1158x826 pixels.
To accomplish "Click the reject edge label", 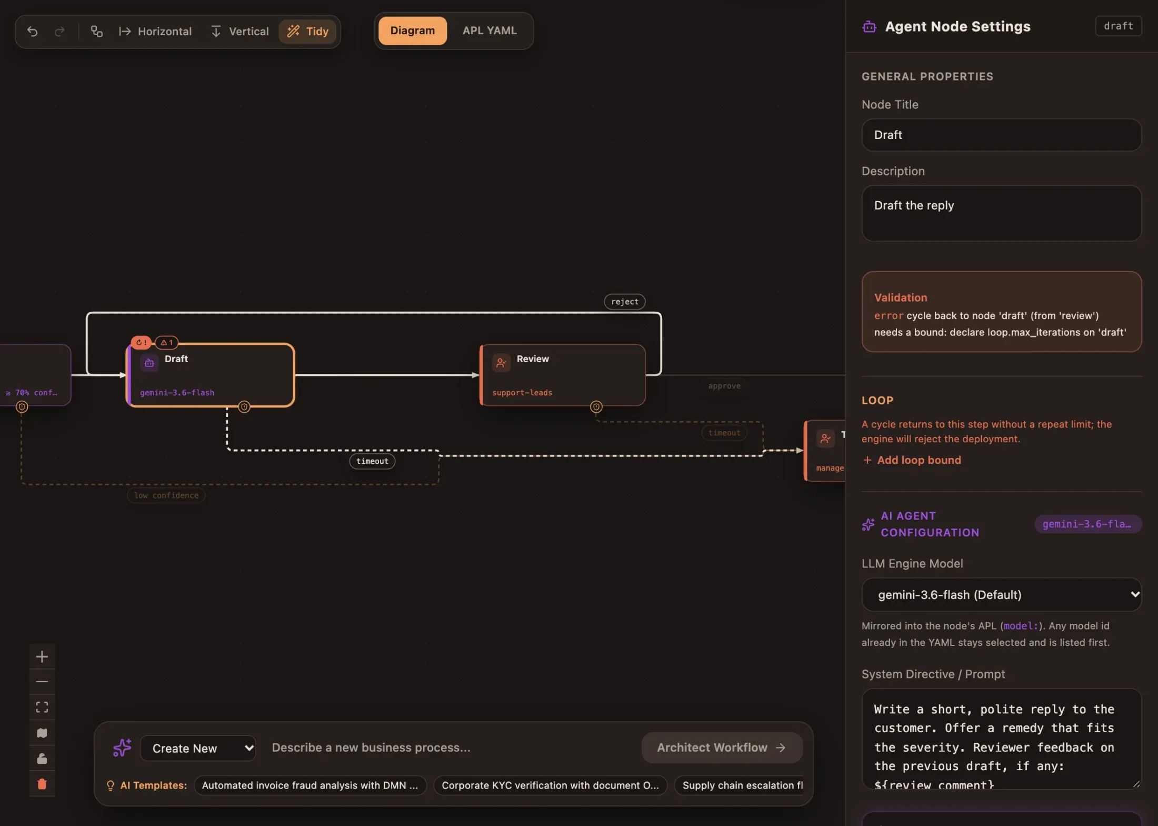I will pyautogui.click(x=625, y=302).
